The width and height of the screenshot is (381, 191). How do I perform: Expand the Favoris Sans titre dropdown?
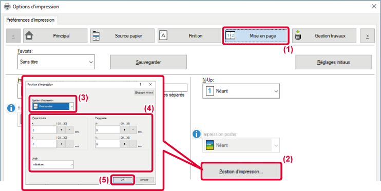pos(56,62)
